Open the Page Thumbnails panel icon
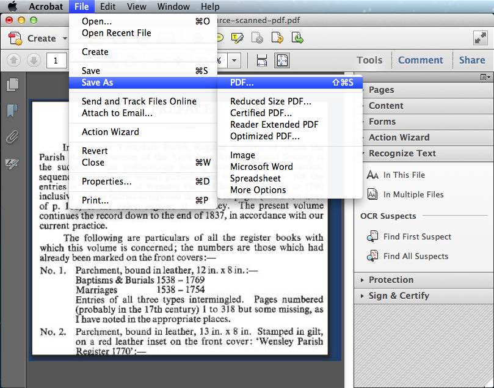This screenshot has height=388, width=494. coord(12,84)
